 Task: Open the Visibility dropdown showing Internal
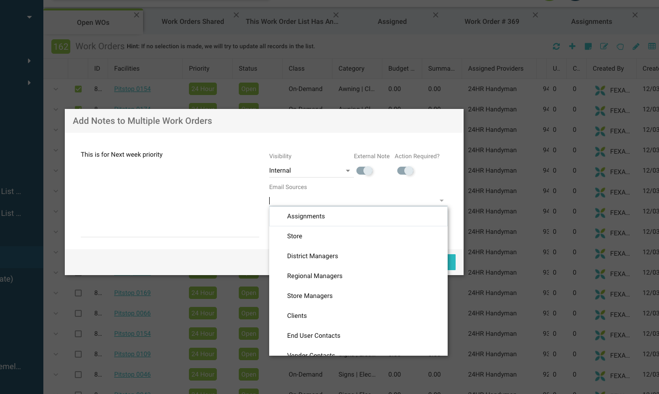[x=310, y=171]
